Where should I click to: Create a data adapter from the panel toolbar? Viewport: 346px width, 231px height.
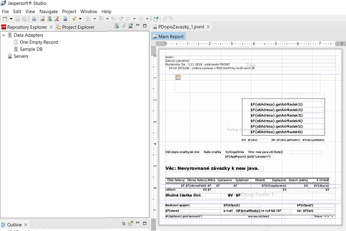click(x=117, y=26)
